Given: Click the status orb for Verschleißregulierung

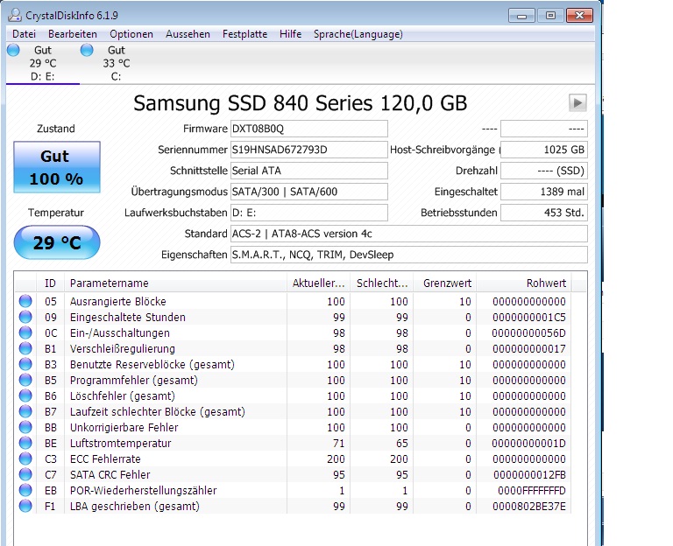Looking at the screenshot, I should [25, 348].
